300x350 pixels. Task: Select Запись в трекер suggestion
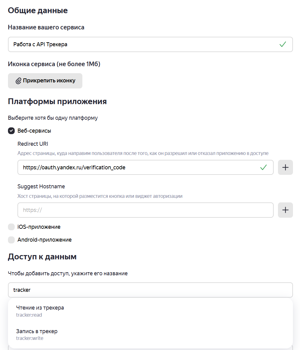[150, 334]
